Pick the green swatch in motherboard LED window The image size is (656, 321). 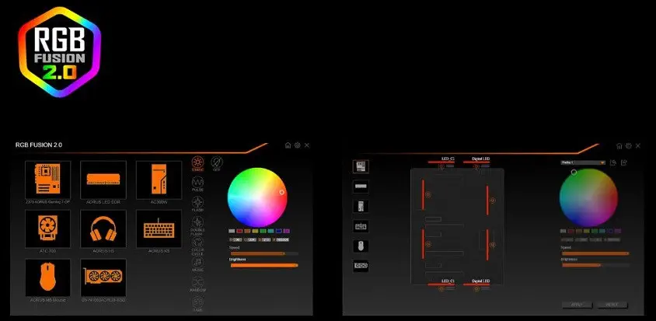click(595, 231)
